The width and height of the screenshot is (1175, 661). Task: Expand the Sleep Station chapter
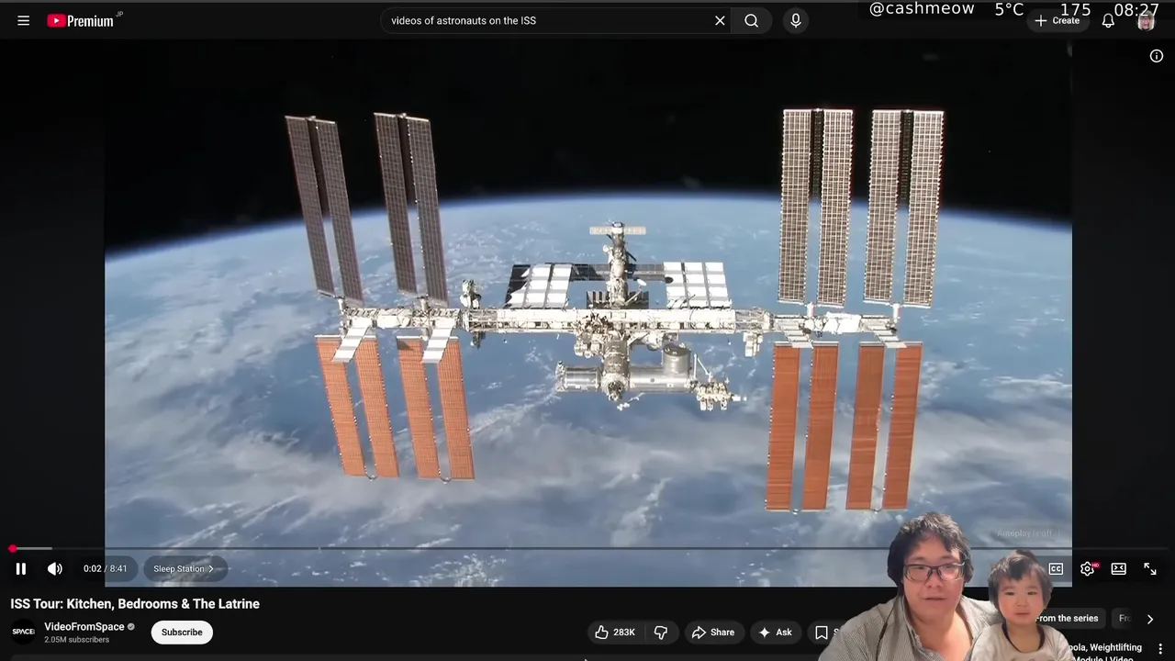[184, 568]
